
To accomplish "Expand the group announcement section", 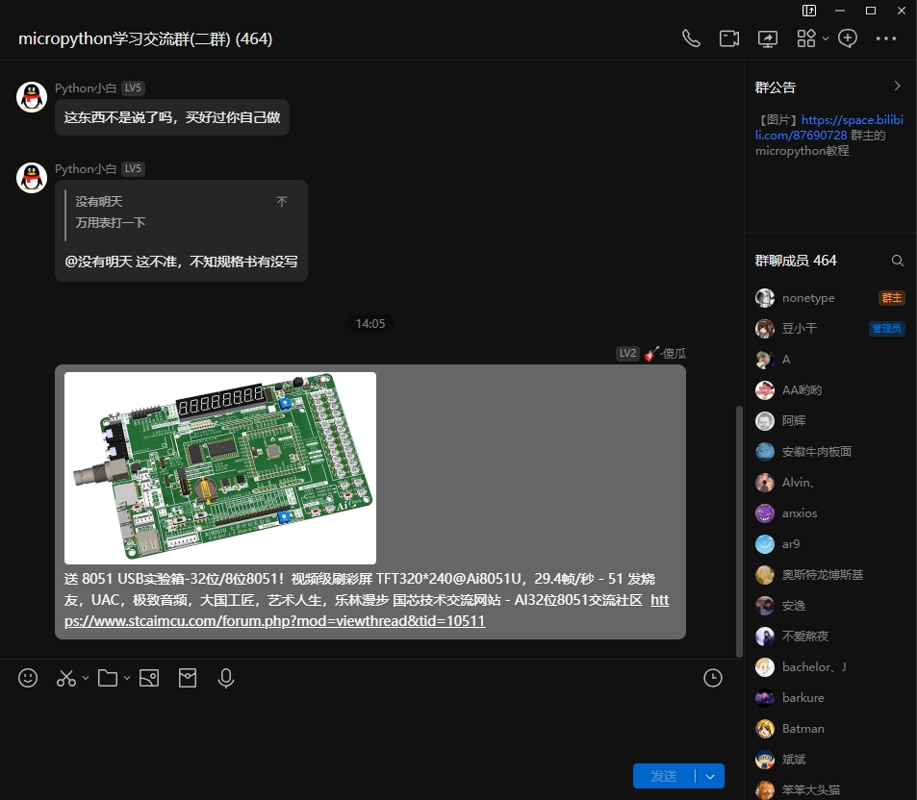I will pos(898,87).
